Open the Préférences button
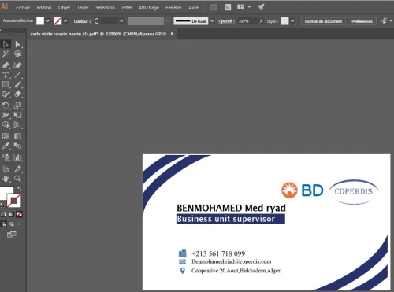The image size is (394, 292). click(x=362, y=21)
